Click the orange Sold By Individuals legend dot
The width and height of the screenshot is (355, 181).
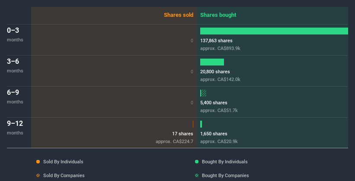pos(38,162)
